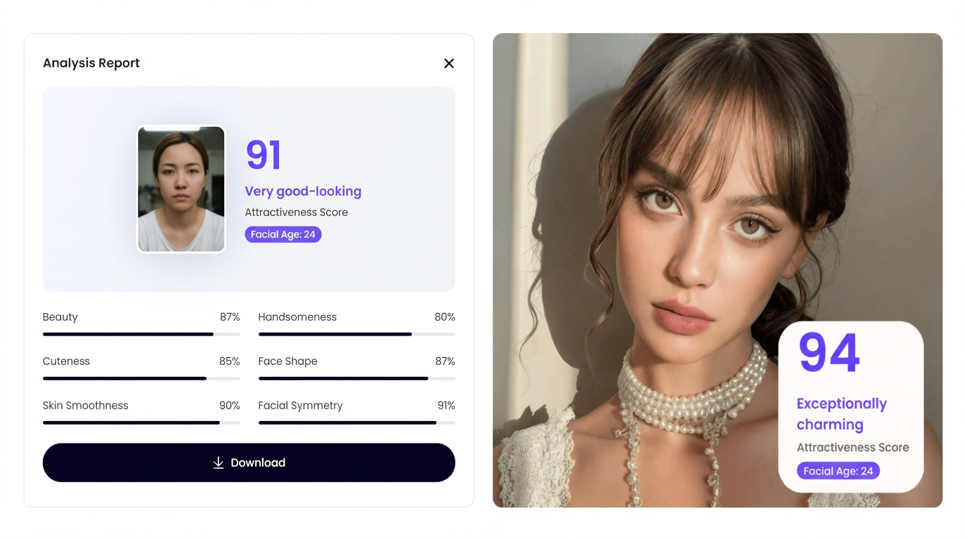Click the Download button
The image size is (967, 539).
pos(249,463)
